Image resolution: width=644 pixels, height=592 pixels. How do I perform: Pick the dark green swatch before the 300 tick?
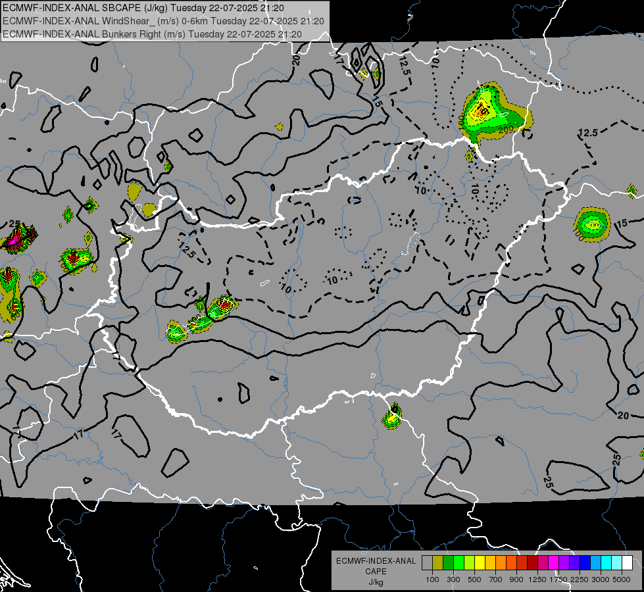pyautogui.click(x=448, y=563)
